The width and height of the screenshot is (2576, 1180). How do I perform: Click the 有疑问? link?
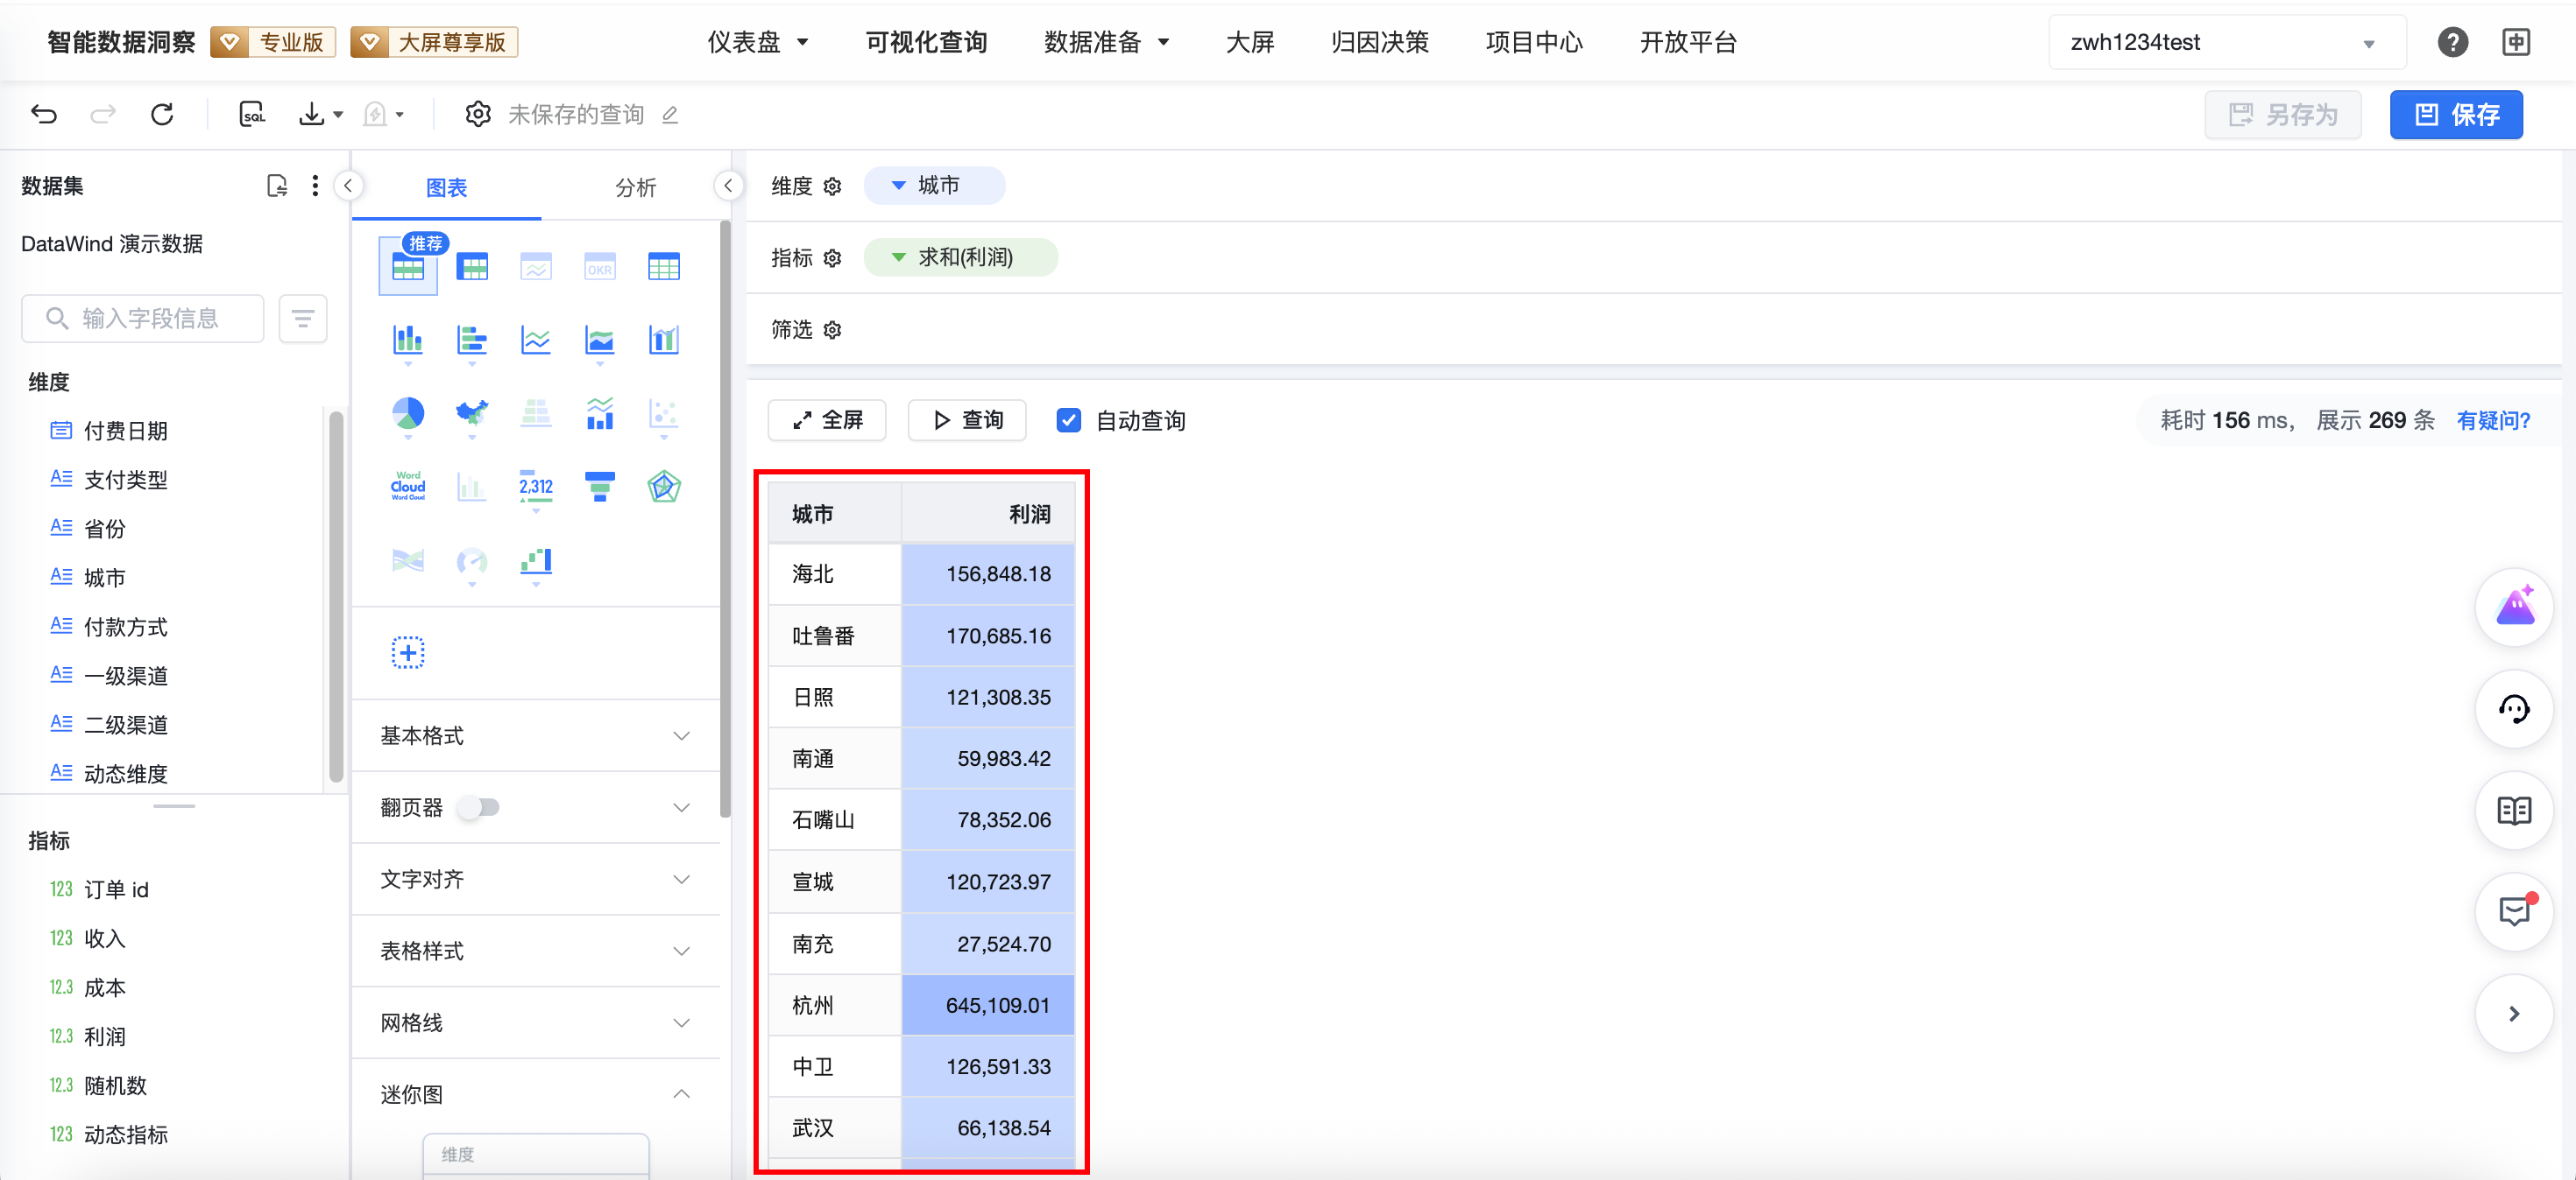[x=2492, y=421]
